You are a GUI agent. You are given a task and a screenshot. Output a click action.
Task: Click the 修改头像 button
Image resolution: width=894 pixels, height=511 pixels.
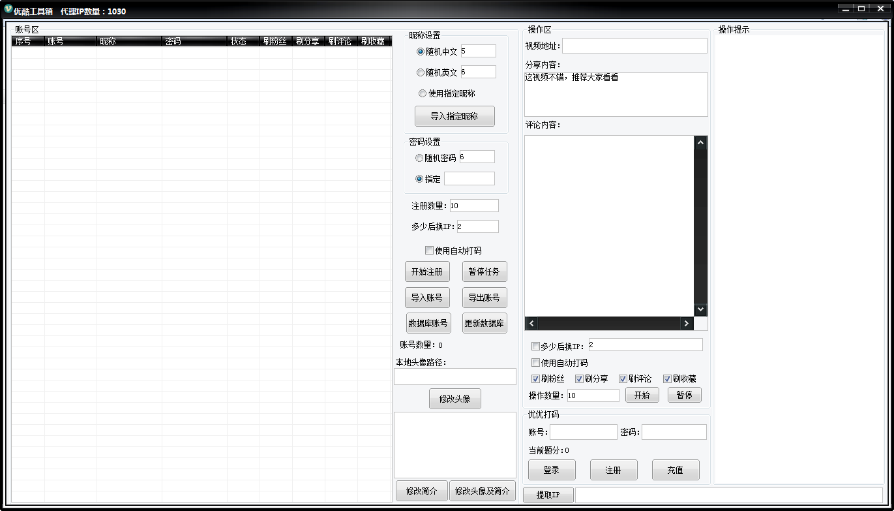click(x=455, y=399)
